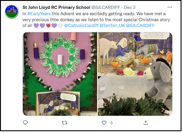The width and height of the screenshot is (183, 133).
Task: Click the like count number 5
Action: click(112, 123)
